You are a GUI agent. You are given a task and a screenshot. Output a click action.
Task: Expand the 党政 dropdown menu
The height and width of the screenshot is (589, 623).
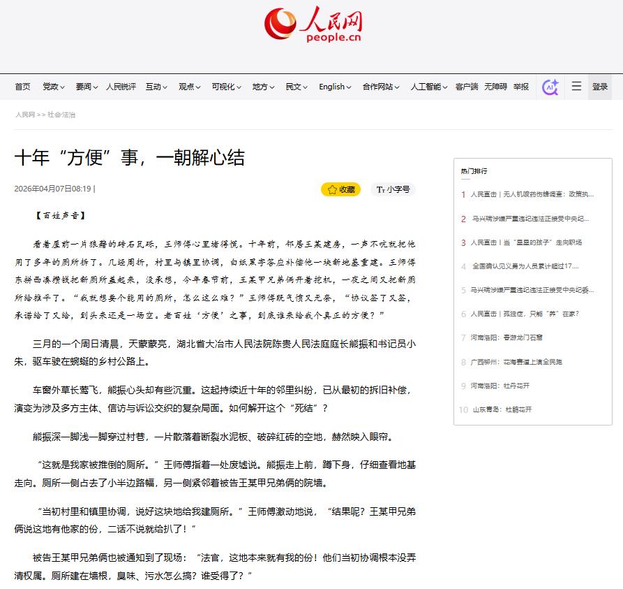coord(53,87)
